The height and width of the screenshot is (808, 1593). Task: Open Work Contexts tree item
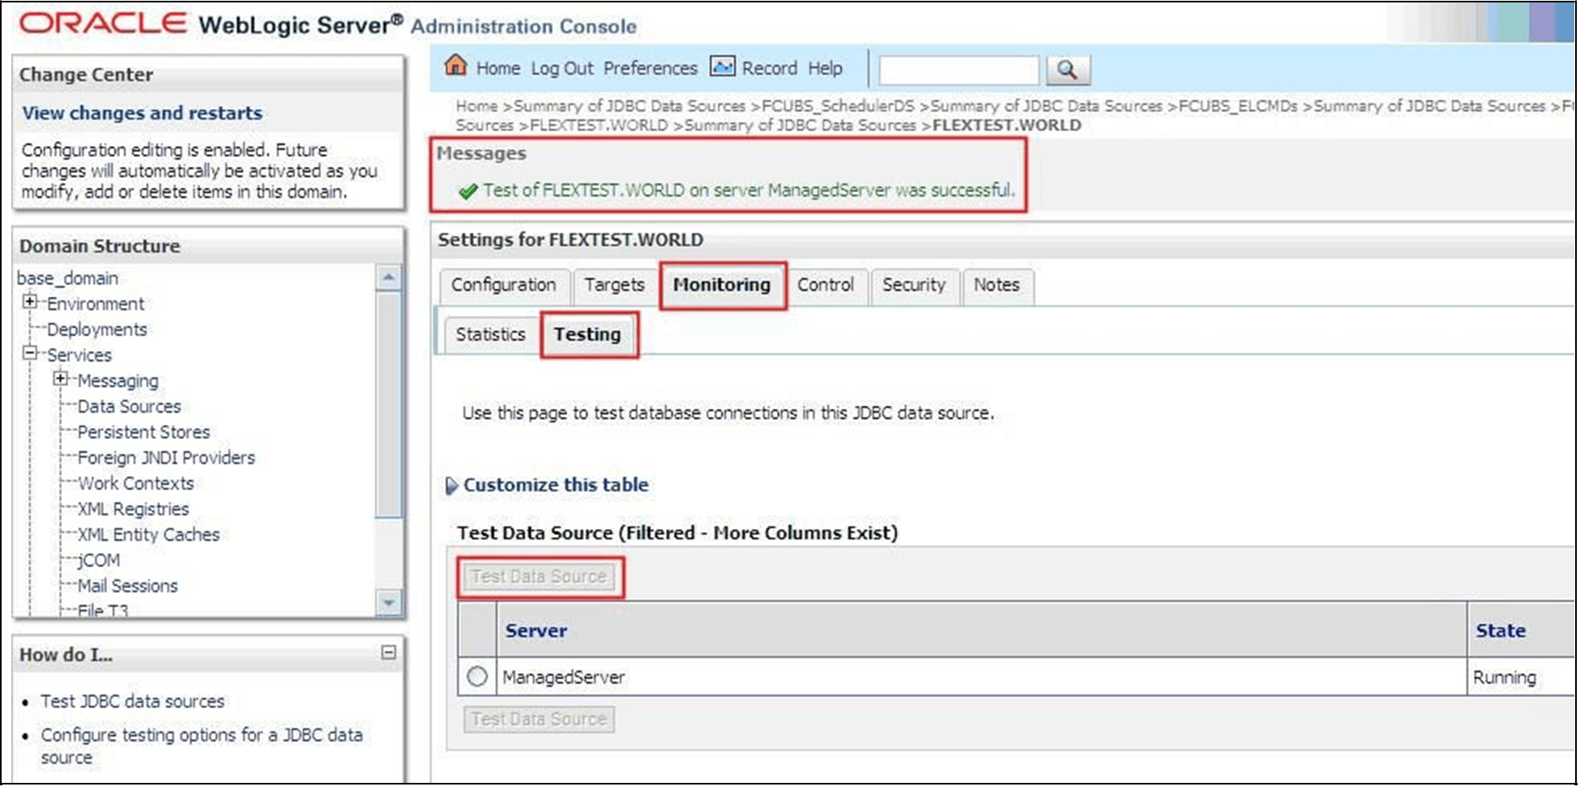click(136, 484)
